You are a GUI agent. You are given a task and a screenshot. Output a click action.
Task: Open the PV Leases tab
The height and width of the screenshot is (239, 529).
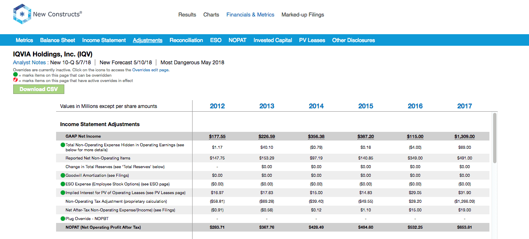pos(312,40)
